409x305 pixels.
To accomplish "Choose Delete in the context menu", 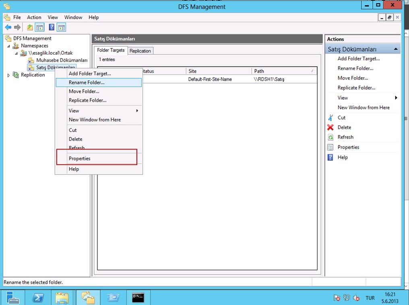I will 99,139.
